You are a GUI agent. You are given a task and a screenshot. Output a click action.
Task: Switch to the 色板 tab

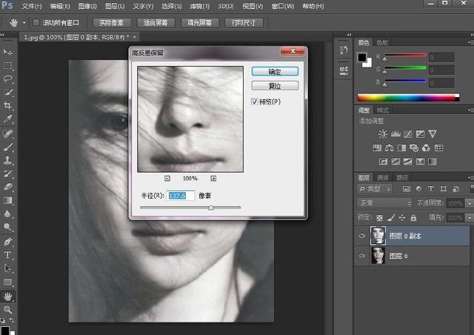pos(382,43)
